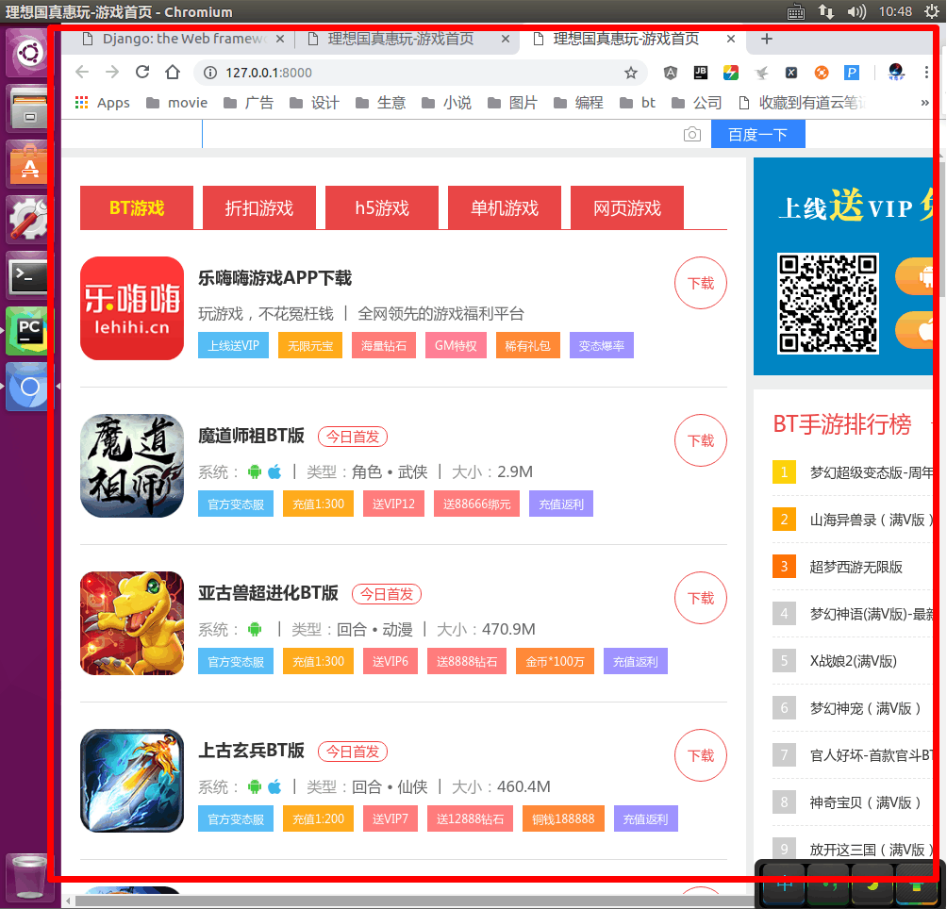This screenshot has width=947, height=909.
Task: Click the browser forward arrow
Action: click(112, 73)
